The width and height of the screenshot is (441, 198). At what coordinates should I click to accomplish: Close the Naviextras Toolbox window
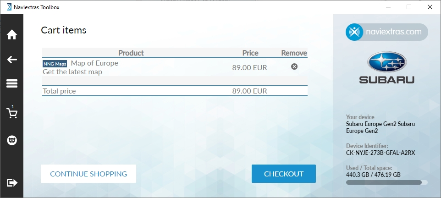(x=430, y=7)
